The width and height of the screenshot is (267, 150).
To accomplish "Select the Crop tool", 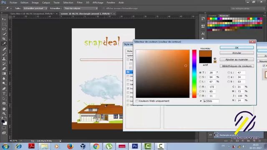I will 4,39.
